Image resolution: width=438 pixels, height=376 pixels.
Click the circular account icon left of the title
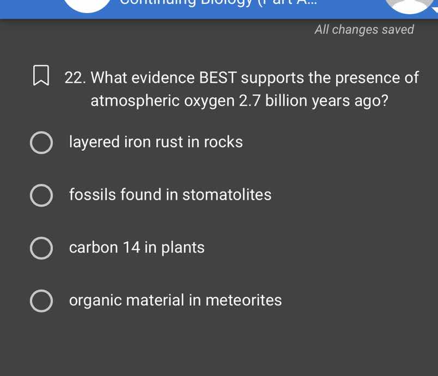pos(87,4)
